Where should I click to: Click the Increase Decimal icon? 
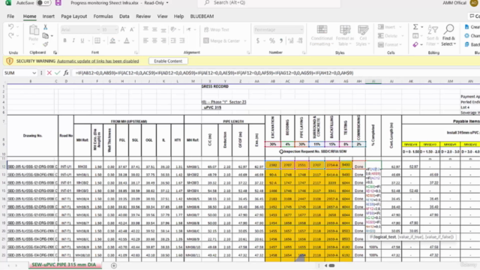(x=291, y=40)
